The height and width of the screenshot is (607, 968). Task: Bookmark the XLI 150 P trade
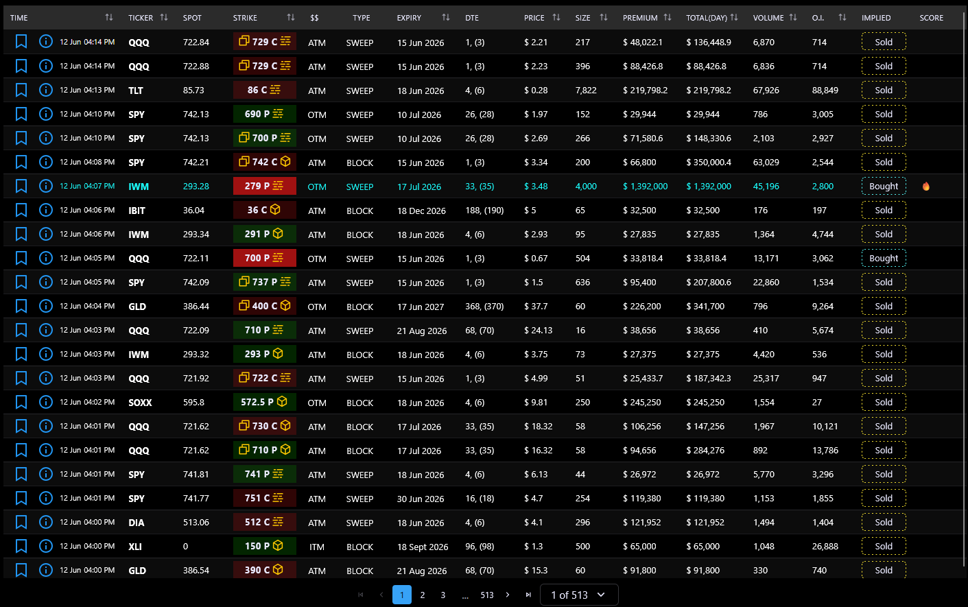point(21,546)
